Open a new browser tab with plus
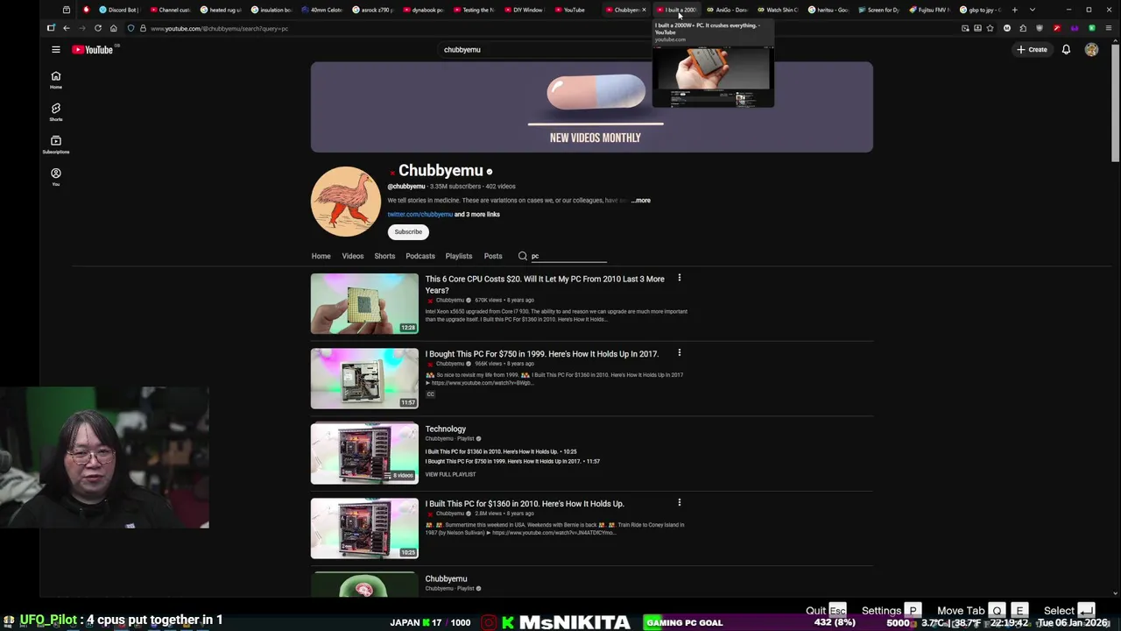The width and height of the screenshot is (1121, 631). [1014, 10]
